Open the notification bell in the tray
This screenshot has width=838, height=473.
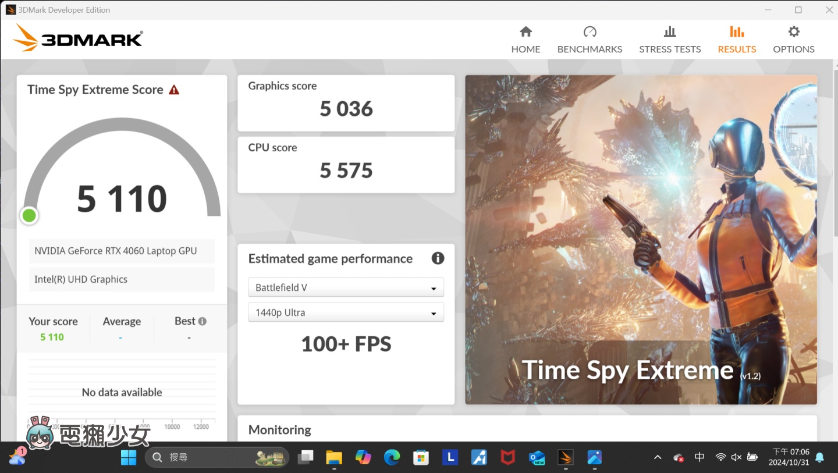click(x=820, y=457)
